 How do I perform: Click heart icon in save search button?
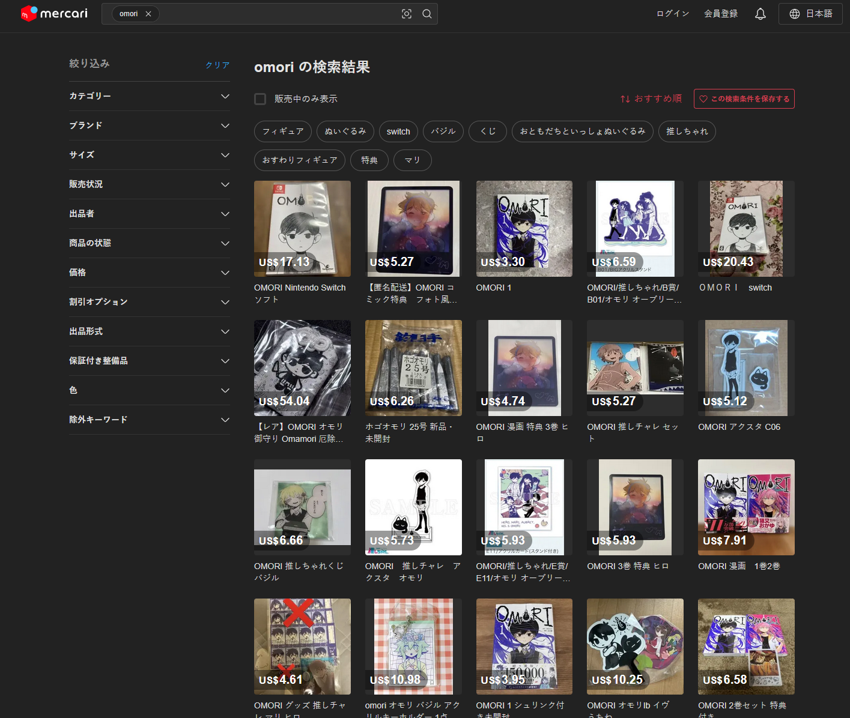[x=703, y=99]
